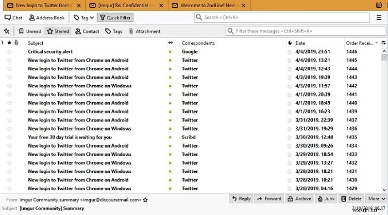Archive the selected message

coord(299,199)
